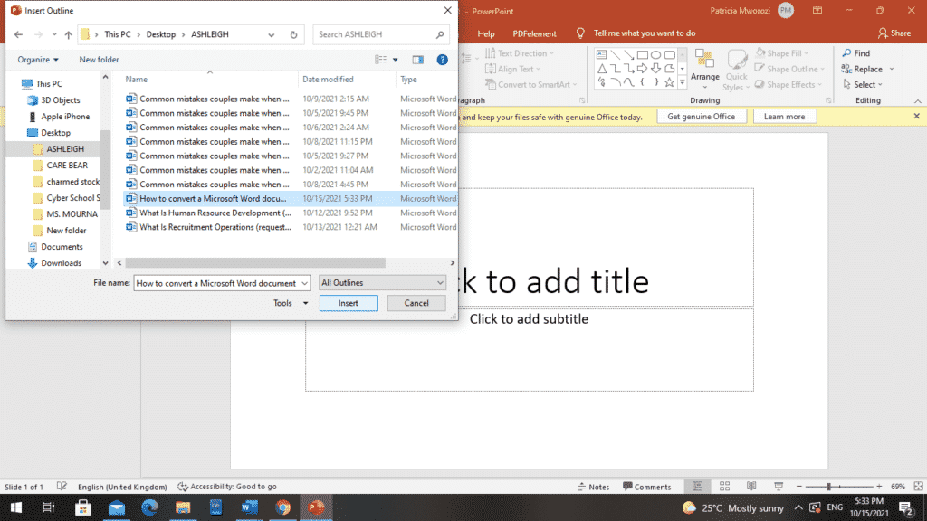927x521 pixels.
Task: Click Get genuine Office button
Action: (x=702, y=117)
